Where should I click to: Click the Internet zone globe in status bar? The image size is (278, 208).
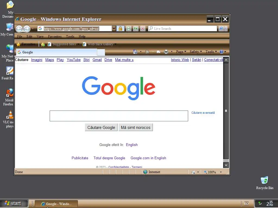[146, 172]
